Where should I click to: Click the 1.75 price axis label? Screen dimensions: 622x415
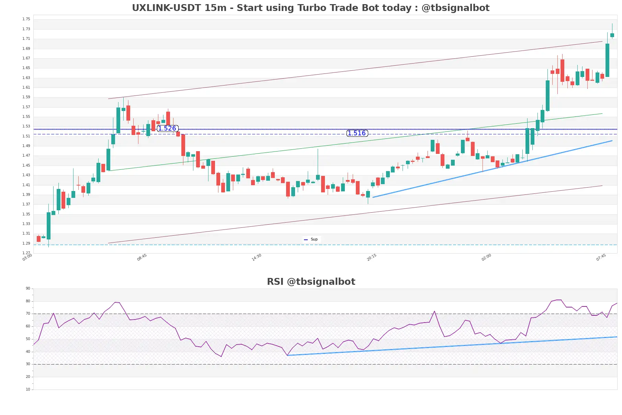pos(26,19)
